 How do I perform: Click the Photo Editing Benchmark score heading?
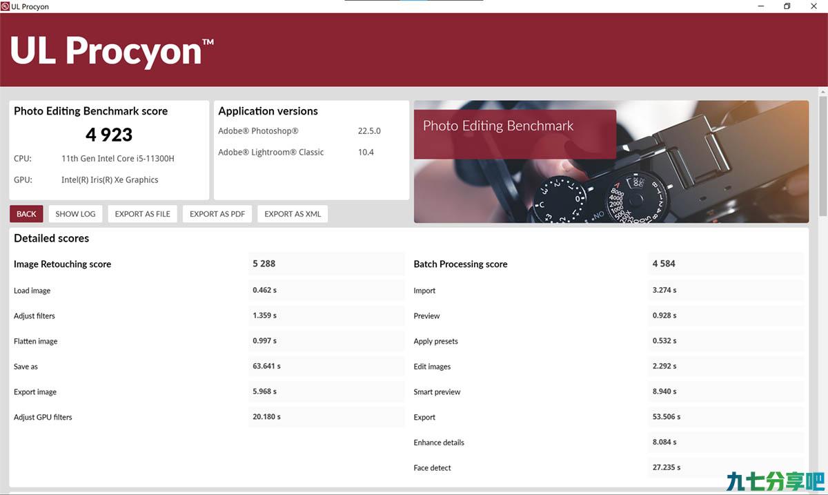pyautogui.click(x=90, y=111)
